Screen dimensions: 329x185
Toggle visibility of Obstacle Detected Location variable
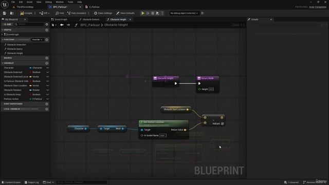pos(47,77)
